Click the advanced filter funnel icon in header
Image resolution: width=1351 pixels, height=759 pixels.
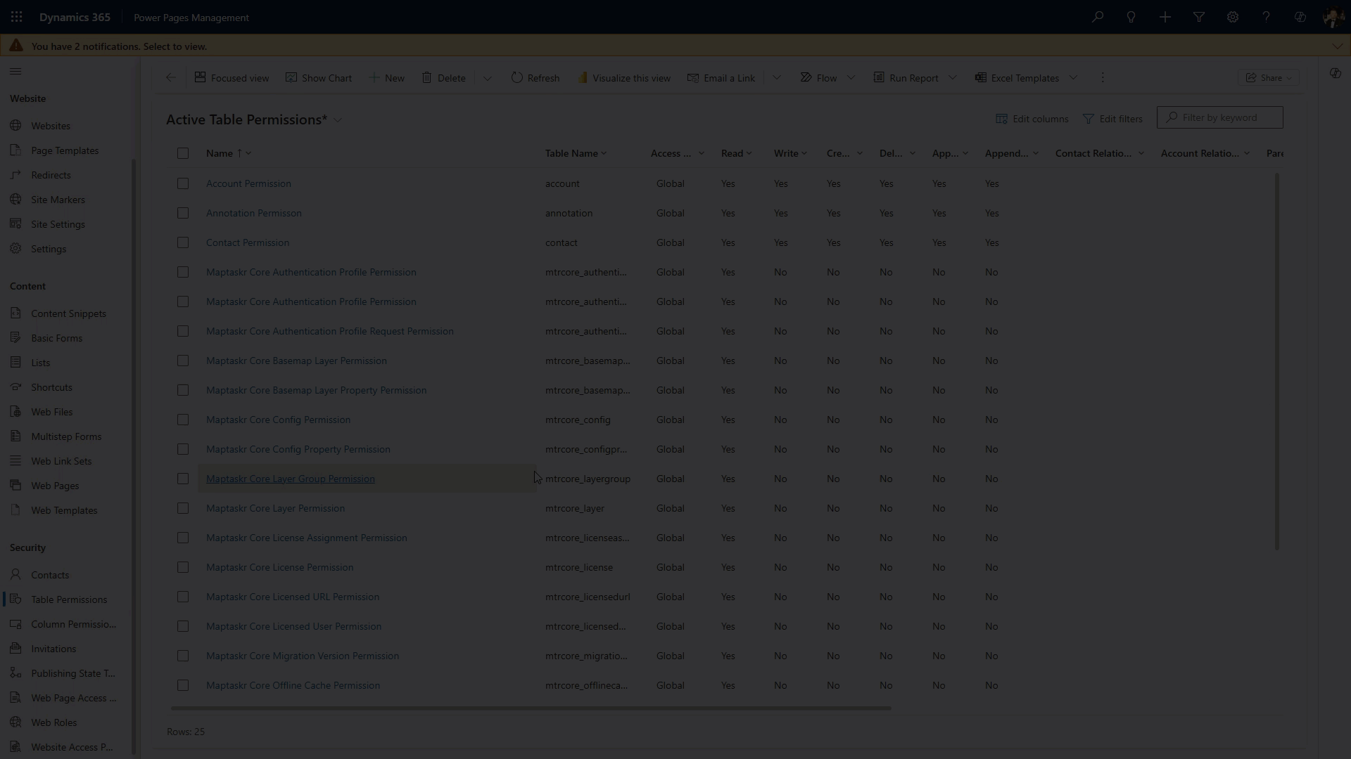(x=1199, y=17)
